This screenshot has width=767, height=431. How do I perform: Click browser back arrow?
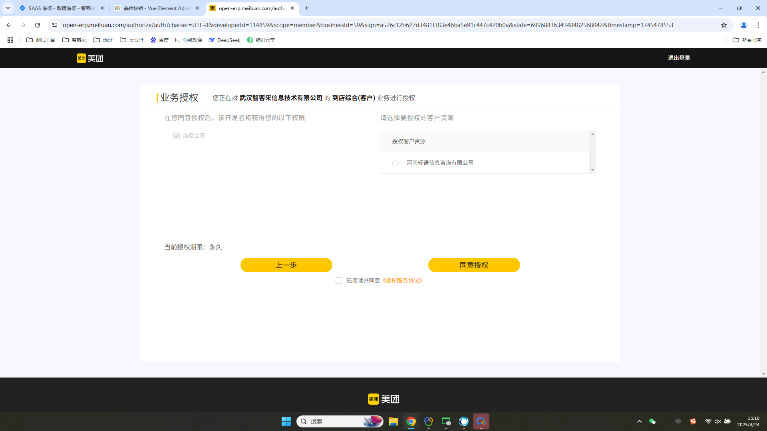(9, 25)
